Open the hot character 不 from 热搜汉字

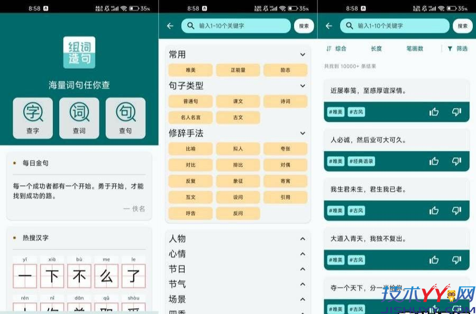79,276
